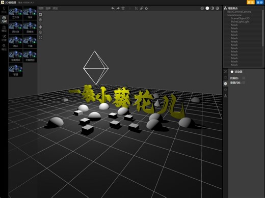Activate the circular target tool below select
The image size is (265, 198).
pyautogui.click(x=40, y=20)
